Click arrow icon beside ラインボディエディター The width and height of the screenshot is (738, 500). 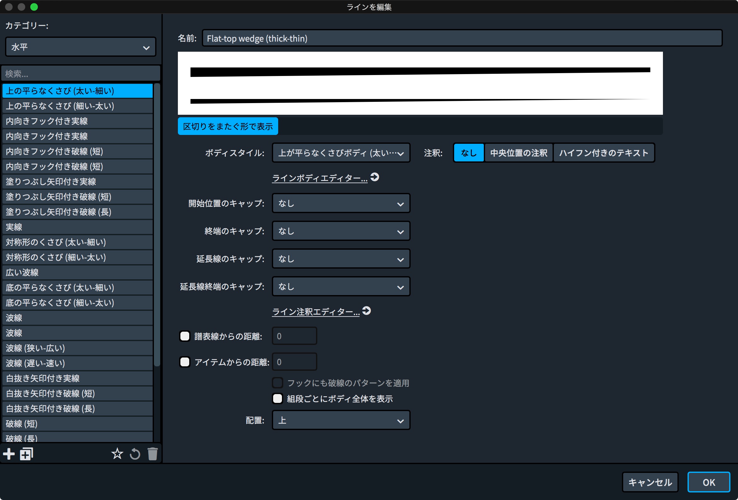click(x=375, y=177)
